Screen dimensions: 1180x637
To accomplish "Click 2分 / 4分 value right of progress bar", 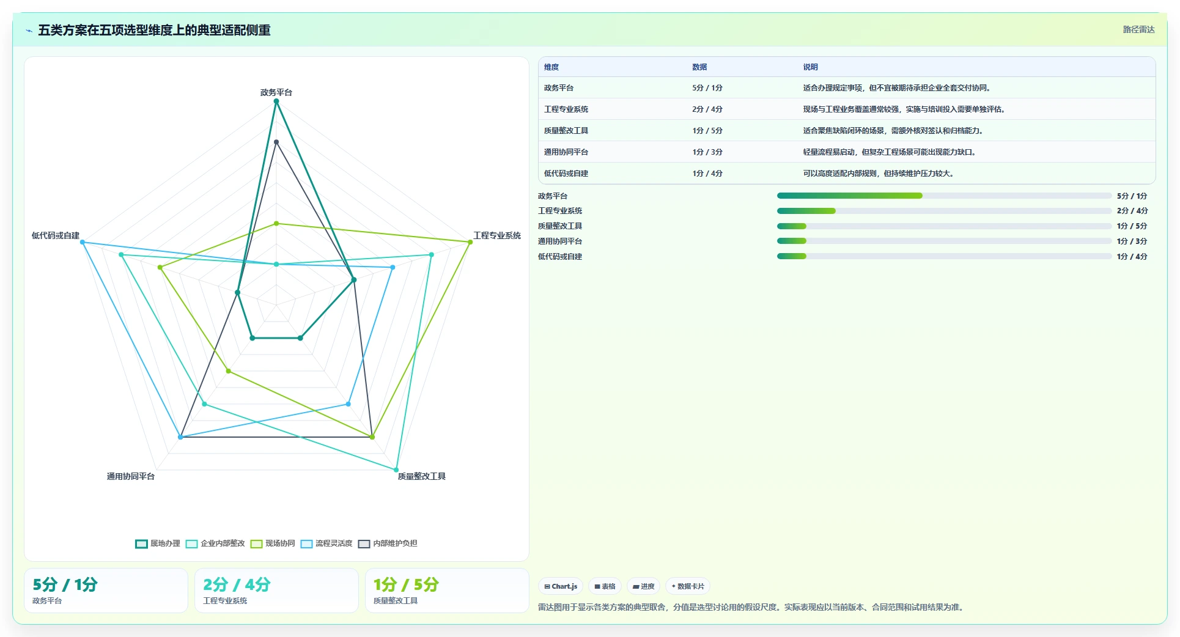I will click(x=1132, y=211).
